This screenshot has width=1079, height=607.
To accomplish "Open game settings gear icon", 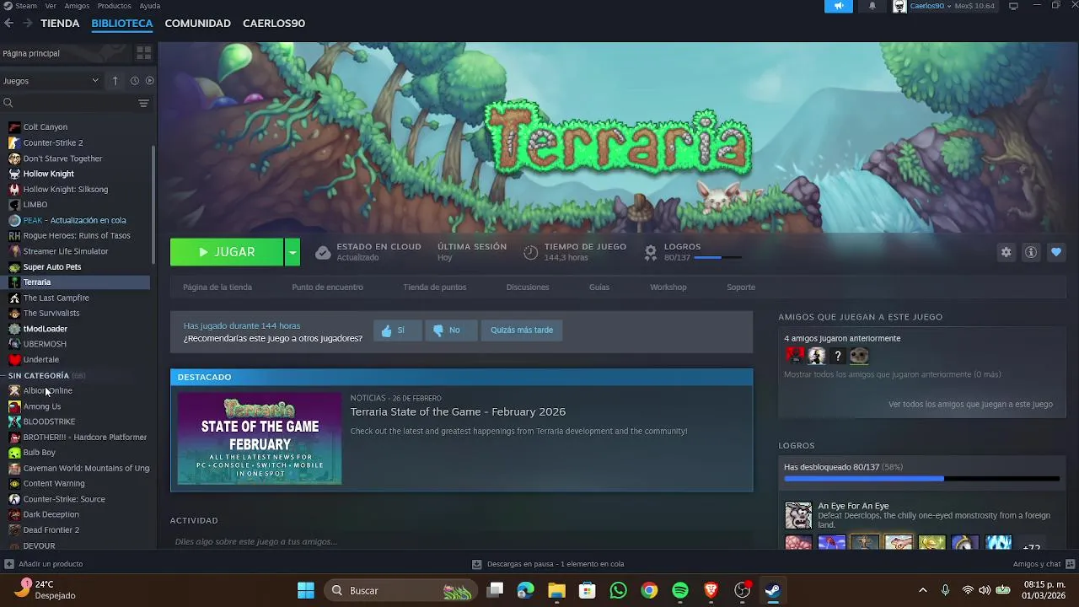I will [1006, 252].
